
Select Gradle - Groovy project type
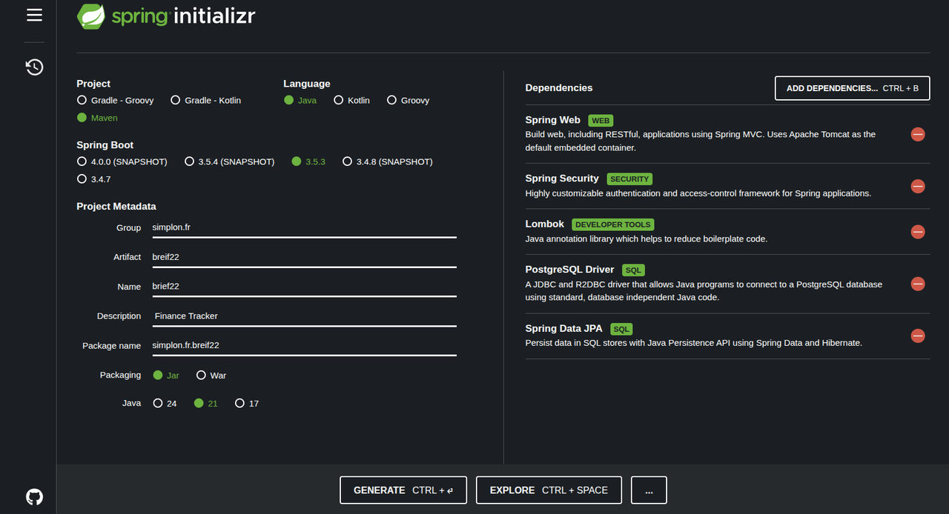[x=116, y=100]
